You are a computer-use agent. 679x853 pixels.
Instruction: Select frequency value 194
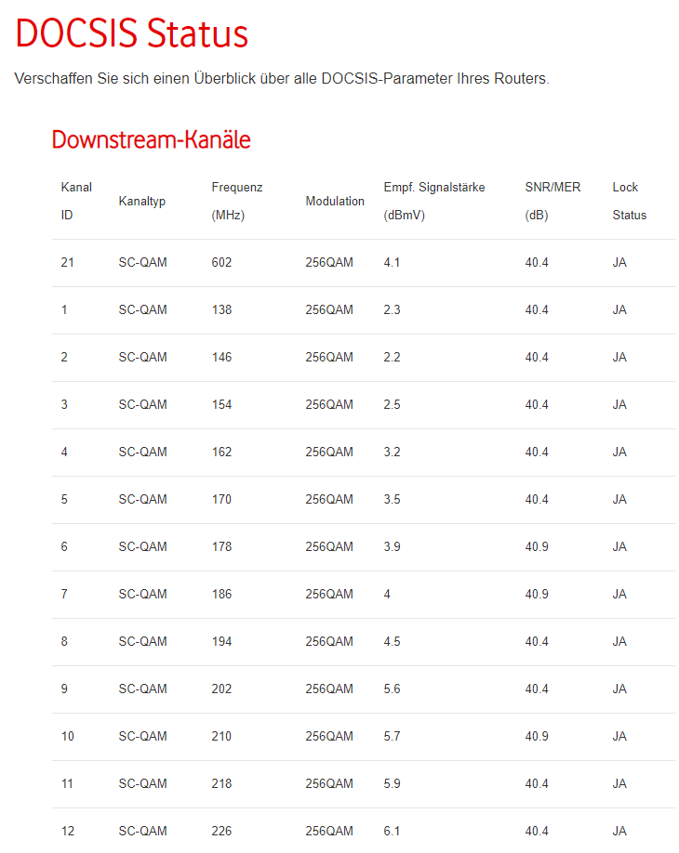pyautogui.click(x=221, y=641)
